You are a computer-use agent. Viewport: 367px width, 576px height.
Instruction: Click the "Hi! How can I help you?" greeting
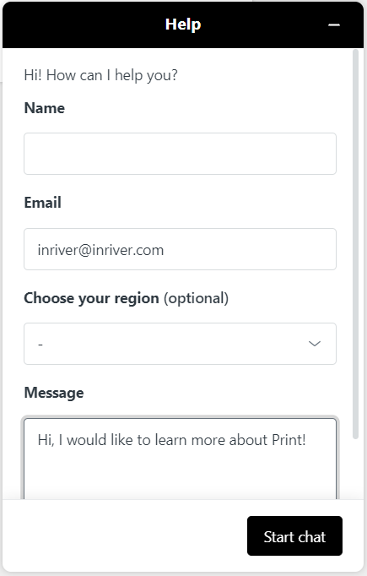click(x=101, y=75)
